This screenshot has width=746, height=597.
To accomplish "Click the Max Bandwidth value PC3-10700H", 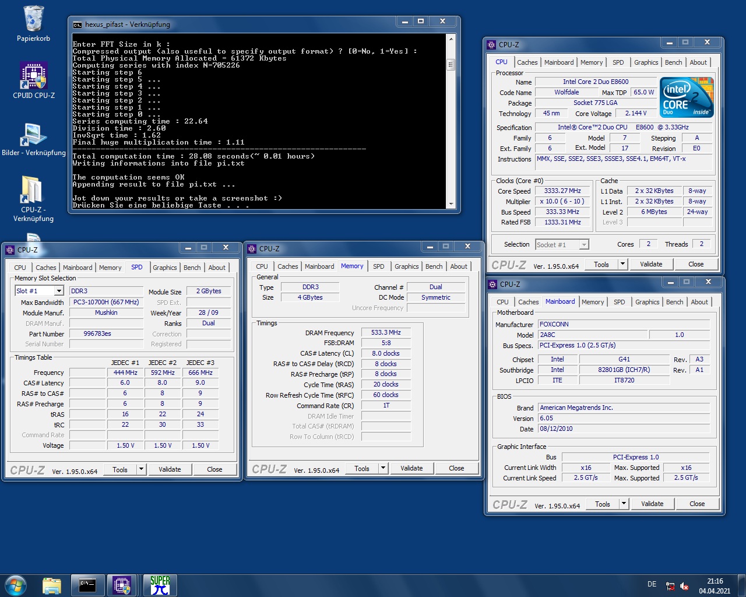I will (106, 302).
